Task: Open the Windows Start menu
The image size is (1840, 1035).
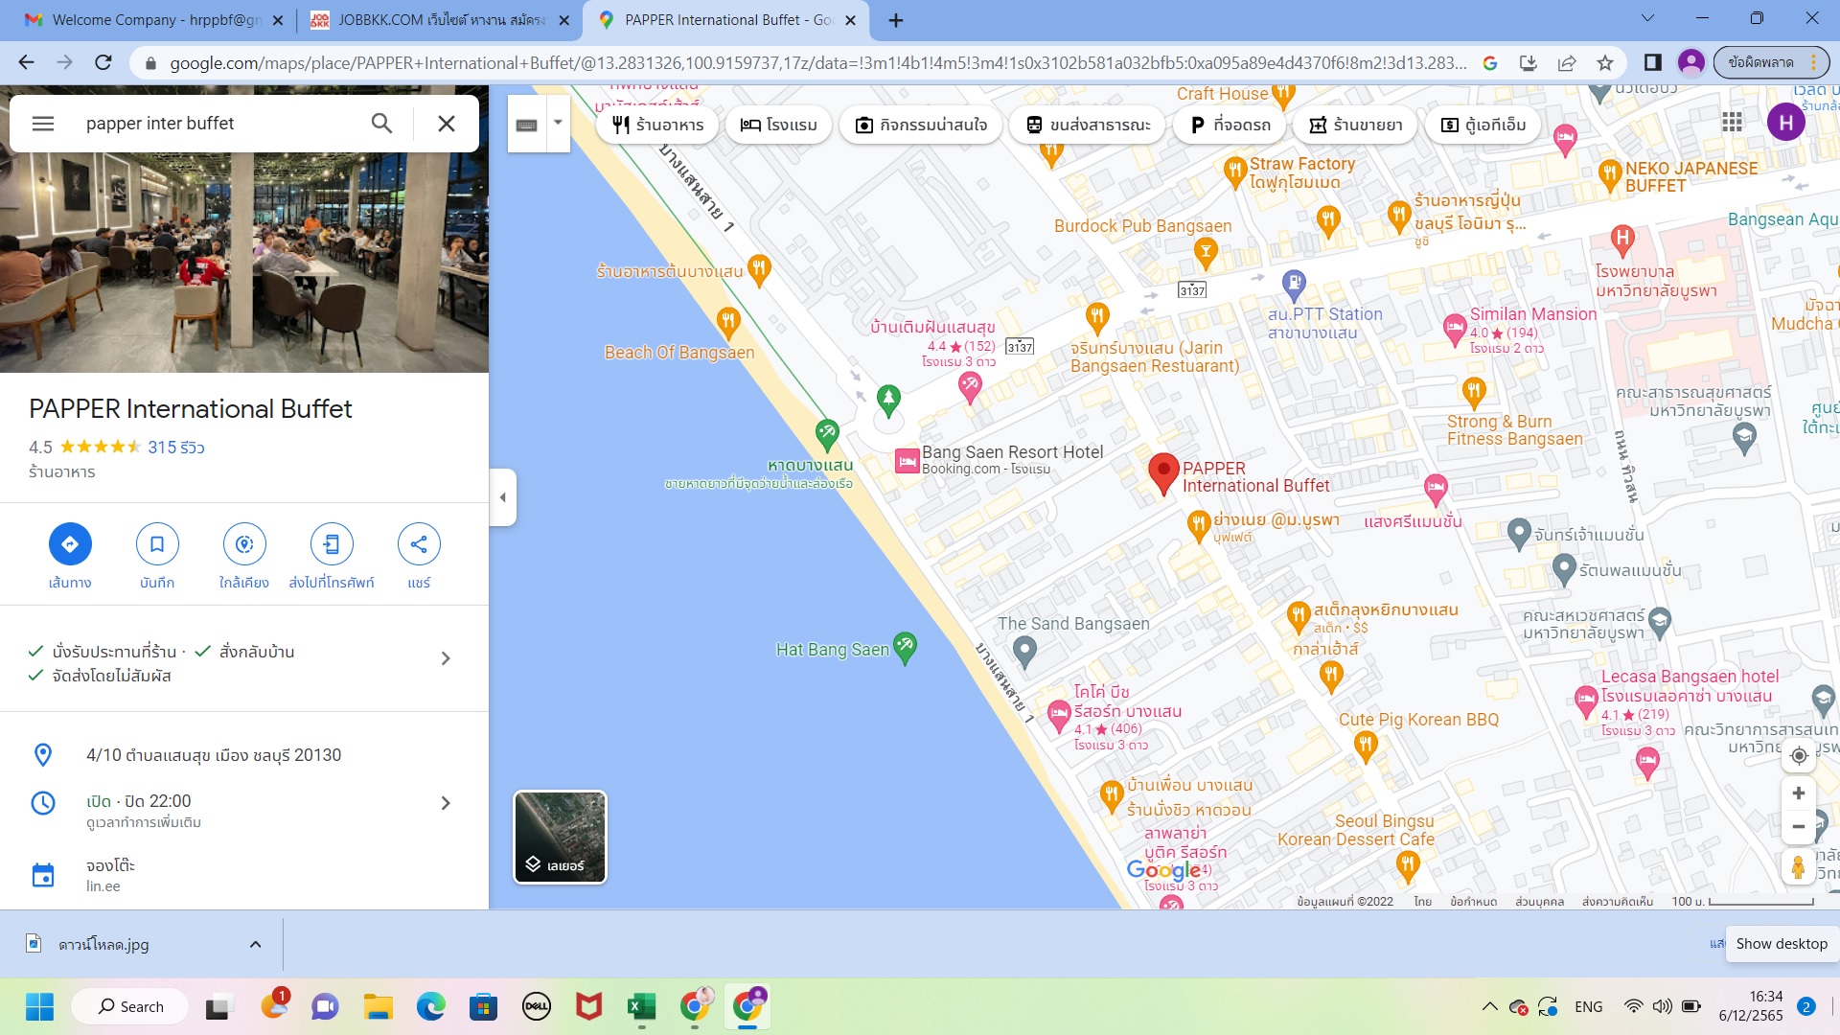Action: (x=39, y=1007)
